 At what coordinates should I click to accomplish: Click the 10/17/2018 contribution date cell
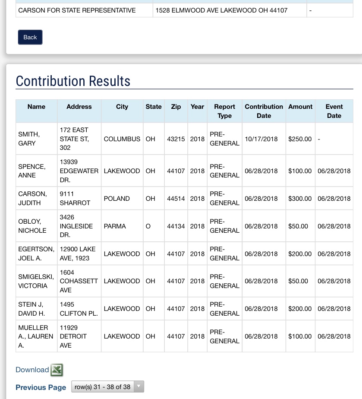click(x=261, y=139)
